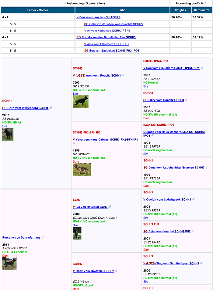The width and height of the screenshot is (213, 292).
Task: Click female icon beside Asta von Hauental
Action: pyautogui.click(x=193, y=231)
